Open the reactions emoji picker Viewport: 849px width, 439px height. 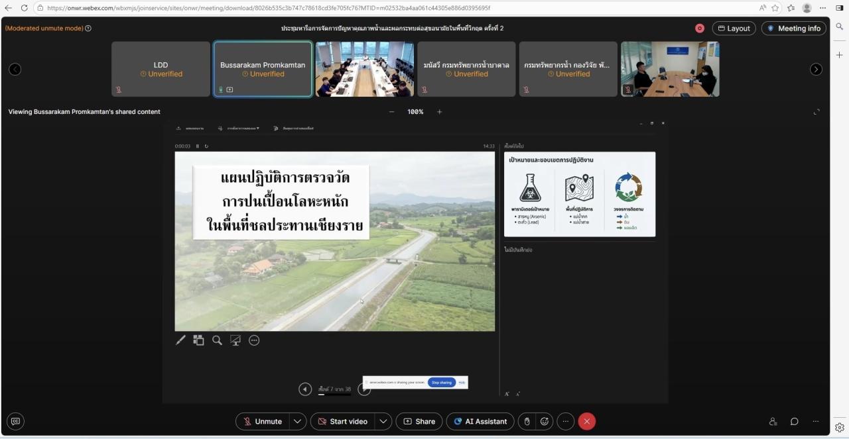point(545,421)
